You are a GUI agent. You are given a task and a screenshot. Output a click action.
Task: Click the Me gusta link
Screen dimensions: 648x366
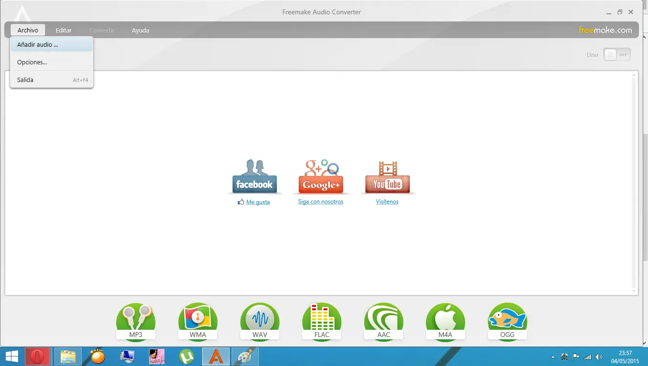point(258,202)
